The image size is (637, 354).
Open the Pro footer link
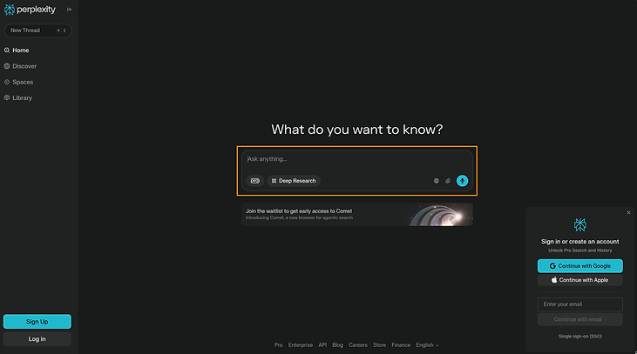(x=278, y=345)
